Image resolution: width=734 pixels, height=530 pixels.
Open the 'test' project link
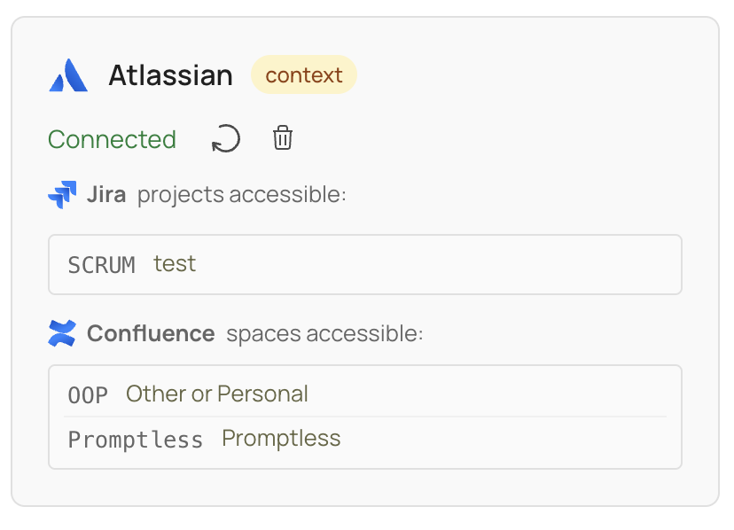[175, 263]
